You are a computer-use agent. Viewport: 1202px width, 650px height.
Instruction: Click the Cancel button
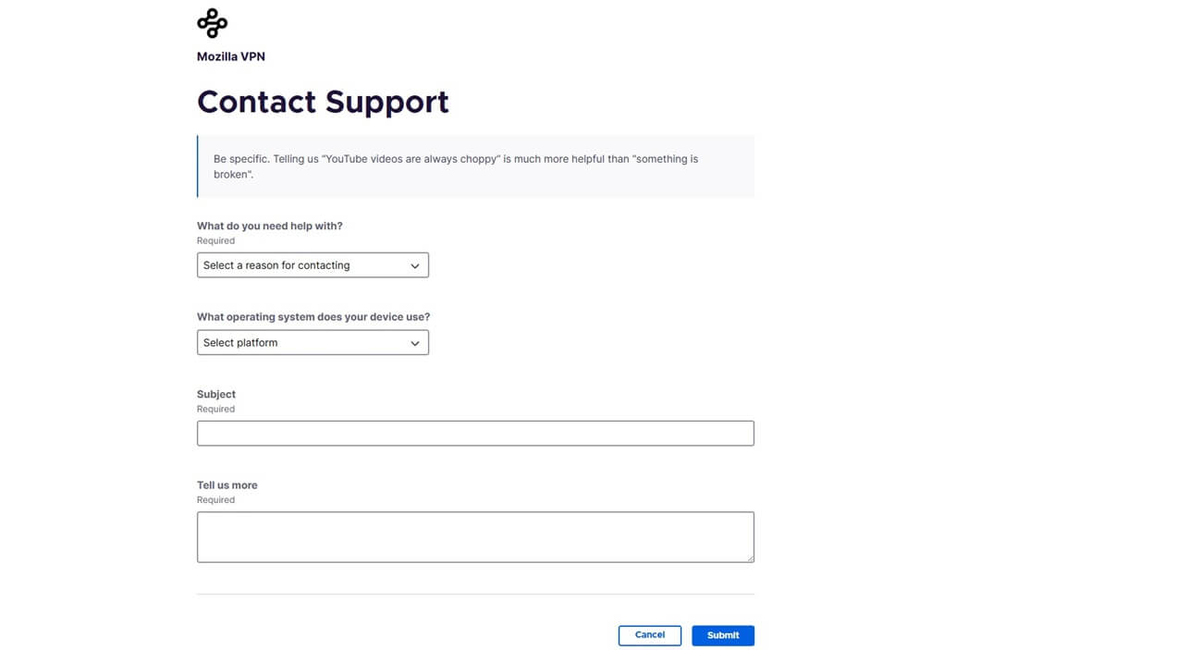click(649, 635)
